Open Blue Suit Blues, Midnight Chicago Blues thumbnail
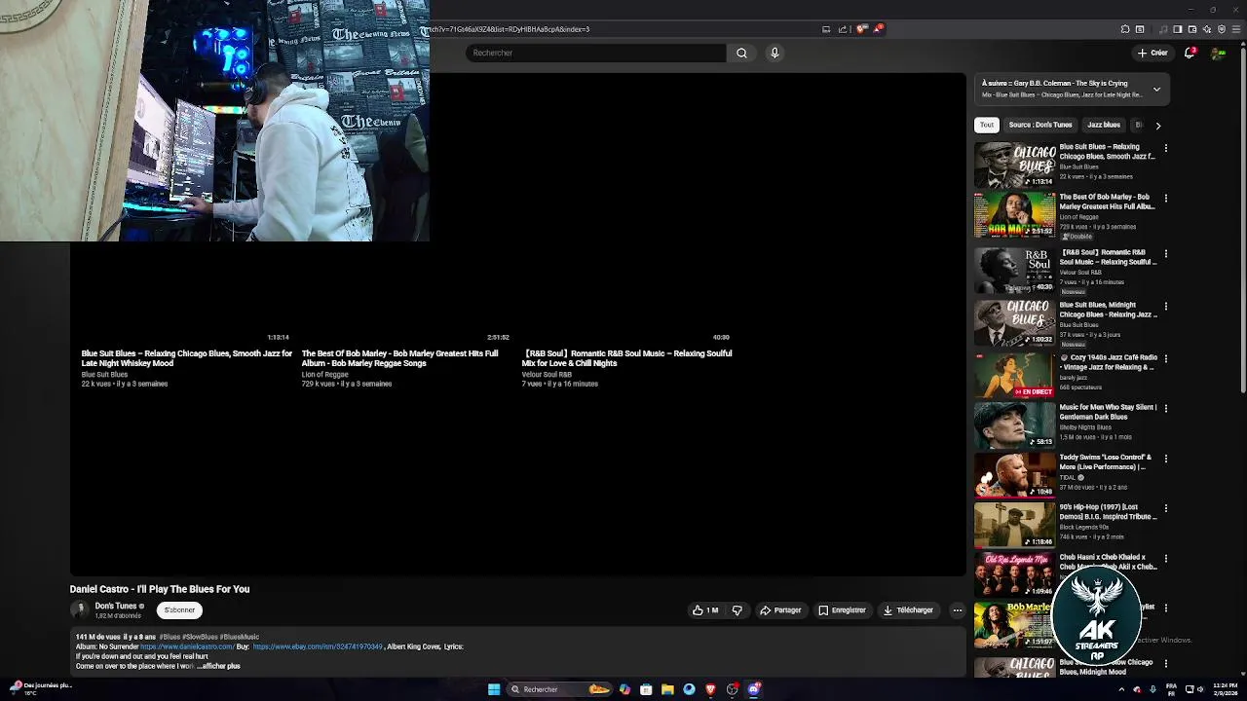 [x=1014, y=323]
